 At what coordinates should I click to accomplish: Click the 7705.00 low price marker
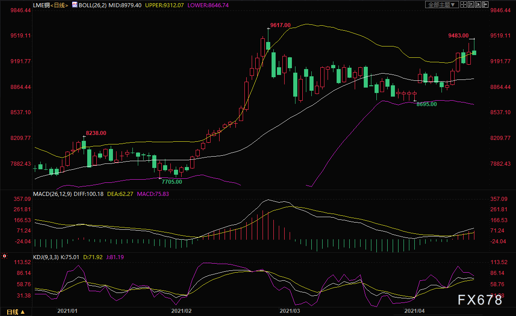(172, 181)
